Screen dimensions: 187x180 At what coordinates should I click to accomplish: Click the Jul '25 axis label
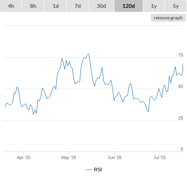pyautogui.click(x=159, y=157)
